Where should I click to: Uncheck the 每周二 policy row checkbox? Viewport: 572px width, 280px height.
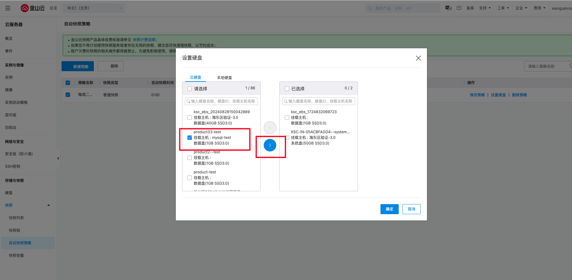(68, 95)
